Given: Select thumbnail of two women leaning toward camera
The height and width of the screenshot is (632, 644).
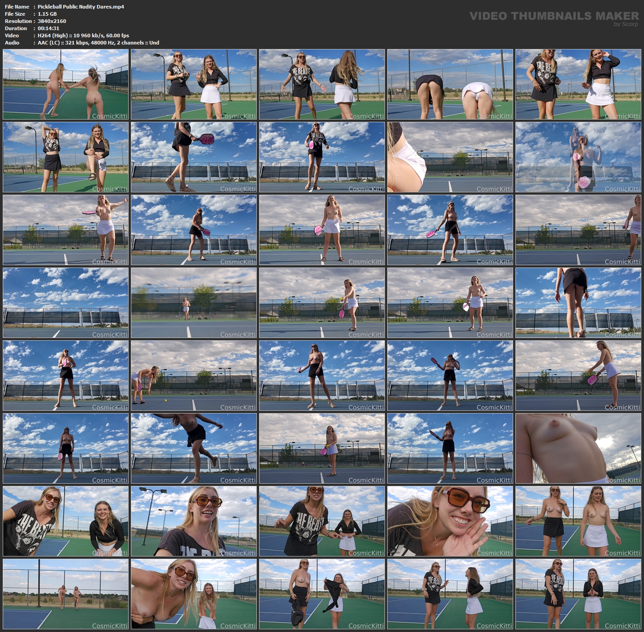Looking at the screenshot, I should [x=66, y=521].
